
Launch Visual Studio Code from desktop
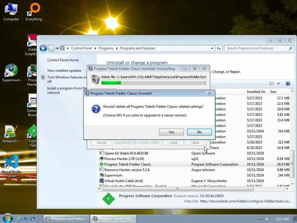pos(11,166)
